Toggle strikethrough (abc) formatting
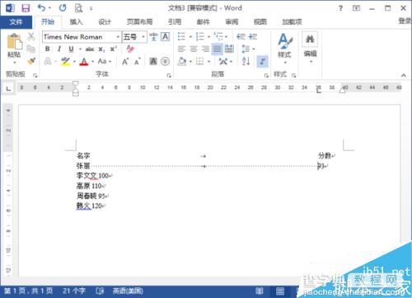The height and width of the screenshot is (298, 412). click(90, 49)
